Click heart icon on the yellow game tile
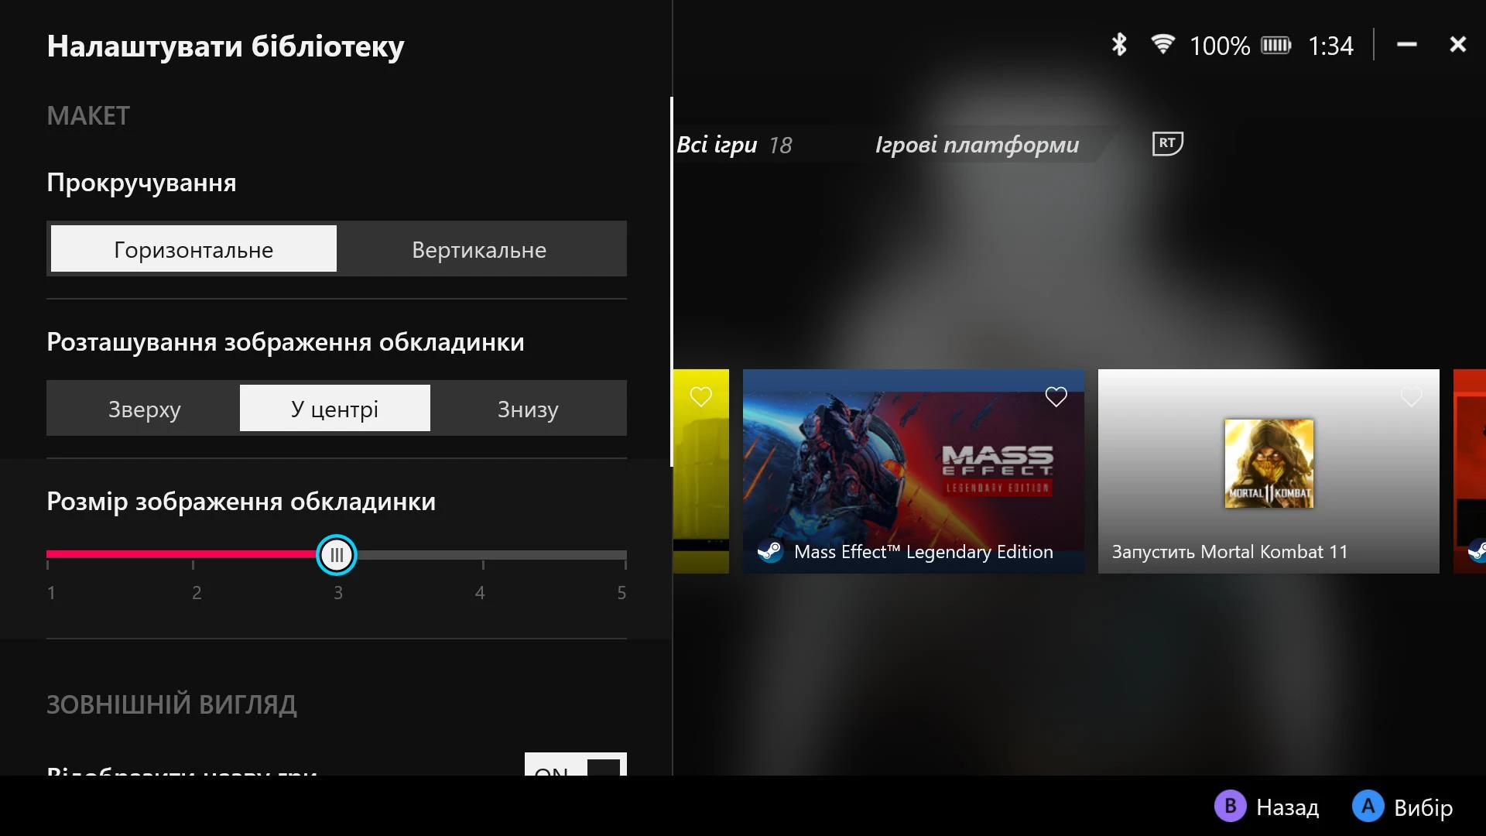Viewport: 1486px width, 836px height. pos(700,397)
